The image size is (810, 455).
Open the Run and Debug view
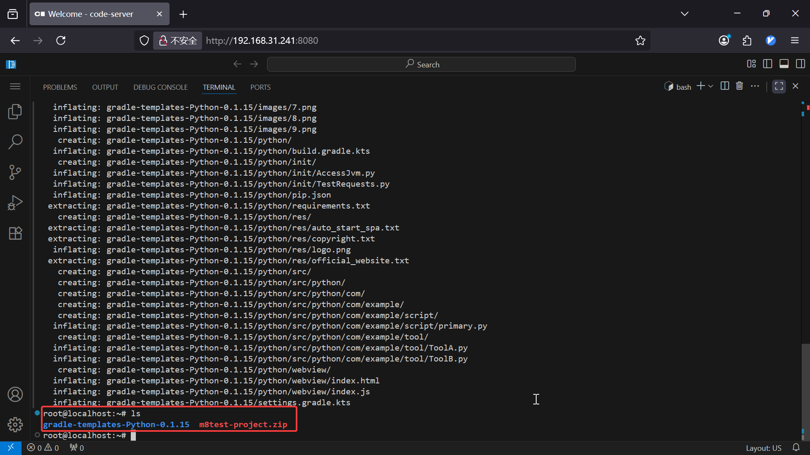15,203
